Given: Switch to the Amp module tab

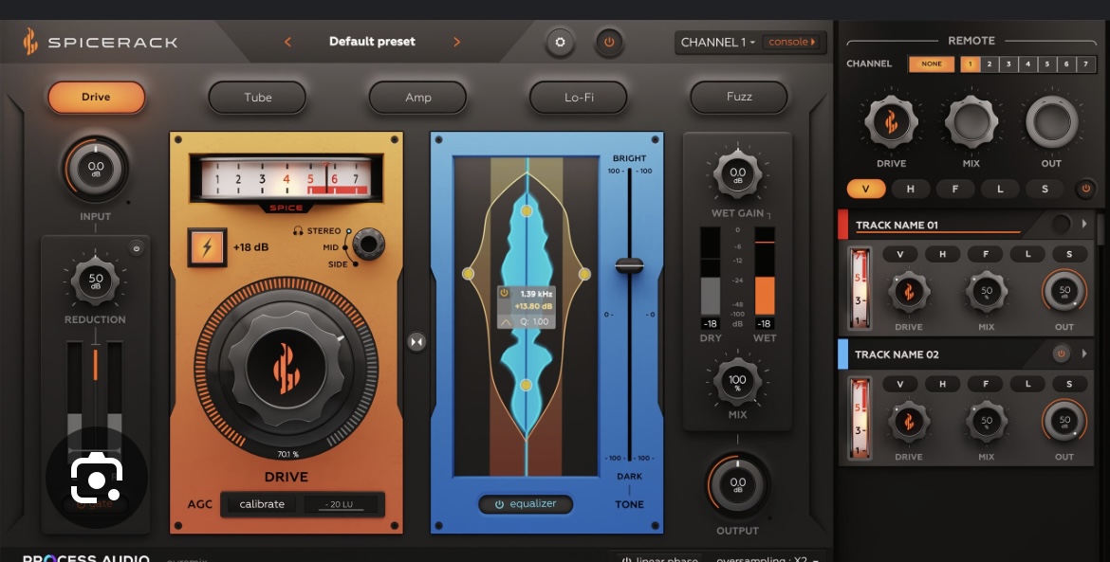Looking at the screenshot, I should coord(418,98).
